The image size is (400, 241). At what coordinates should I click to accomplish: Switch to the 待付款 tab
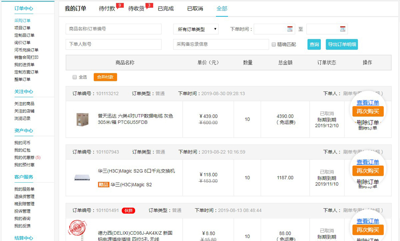[107, 9]
